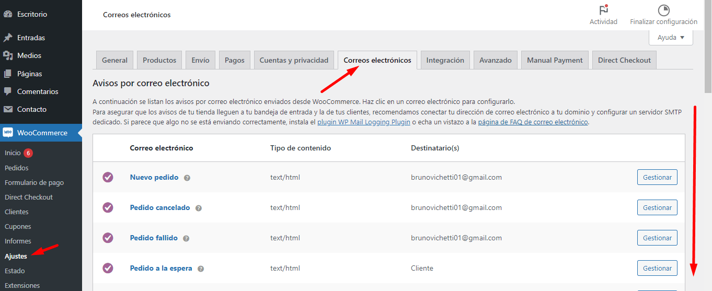Switch to the Avanzado tab
The image size is (712, 291).
pyautogui.click(x=496, y=60)
